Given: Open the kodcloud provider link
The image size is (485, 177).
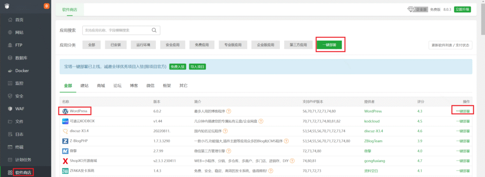Looking at the screenshot, I should (372, 121).
